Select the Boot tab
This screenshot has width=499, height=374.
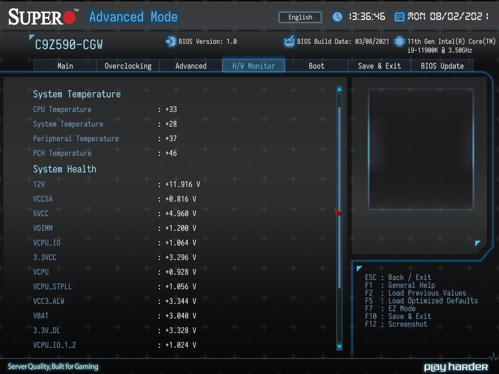coord(316,66)
